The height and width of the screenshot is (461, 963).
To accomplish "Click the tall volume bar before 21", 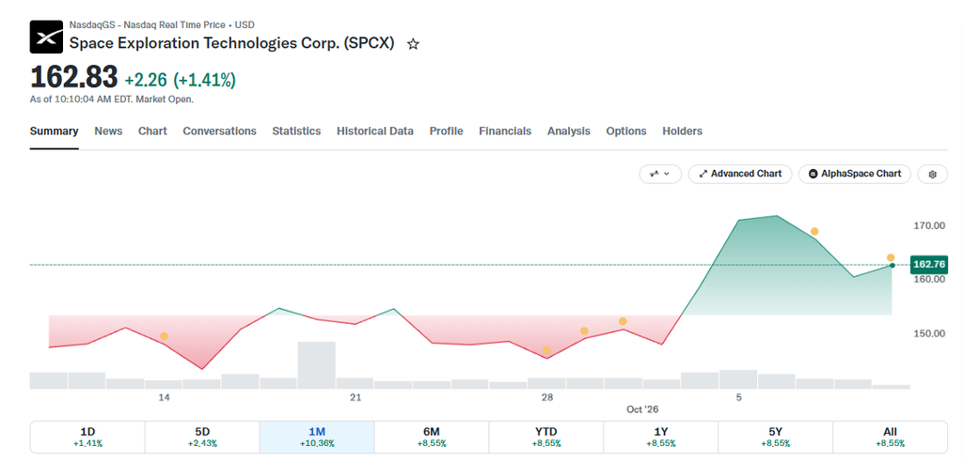I will click(317, 364).
